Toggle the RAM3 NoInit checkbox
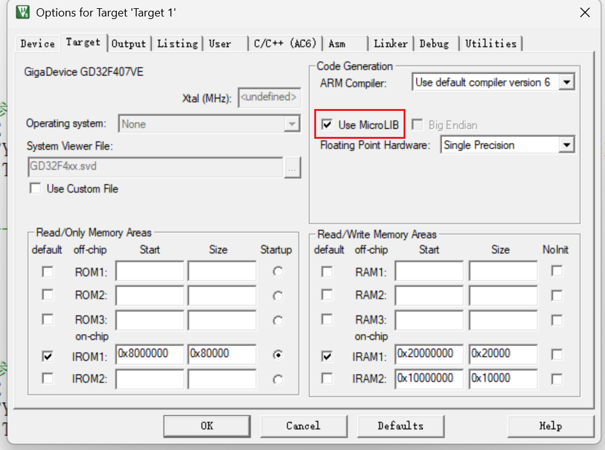 [x=557, y=320]
